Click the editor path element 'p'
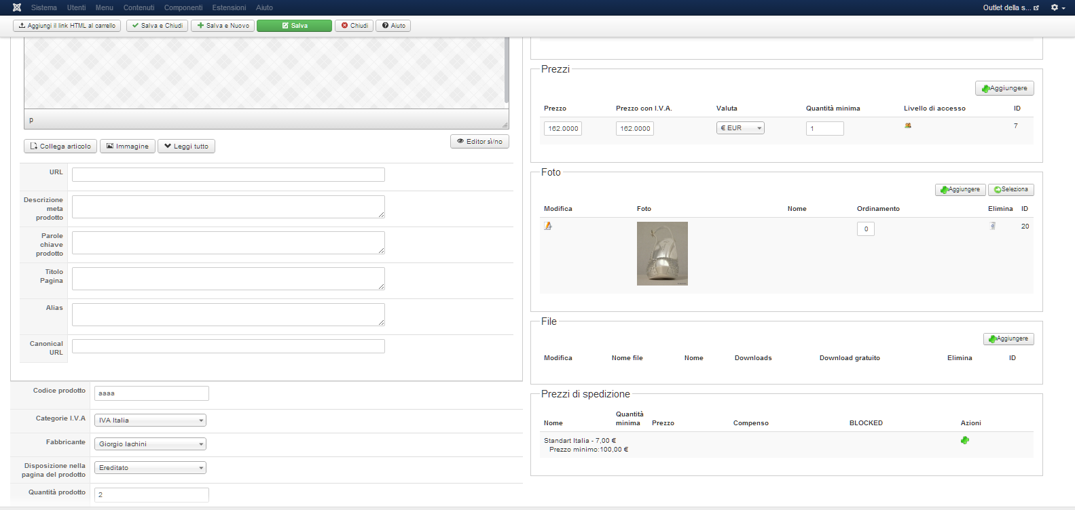The height and width of the screenshot is (510, 1075). pyautogui.click(x=31, y=120)
